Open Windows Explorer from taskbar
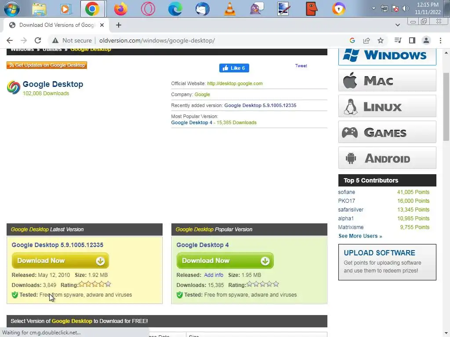Image resolution: width=450 pixels, height=337 pixels. pyautogui.click(x=39, y=9)
